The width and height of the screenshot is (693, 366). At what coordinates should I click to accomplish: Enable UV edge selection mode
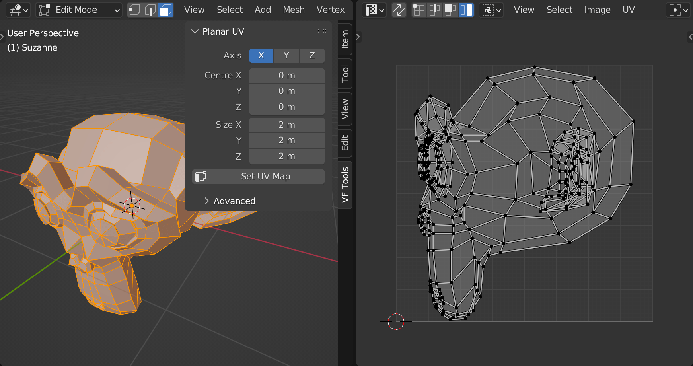[434, 10]
